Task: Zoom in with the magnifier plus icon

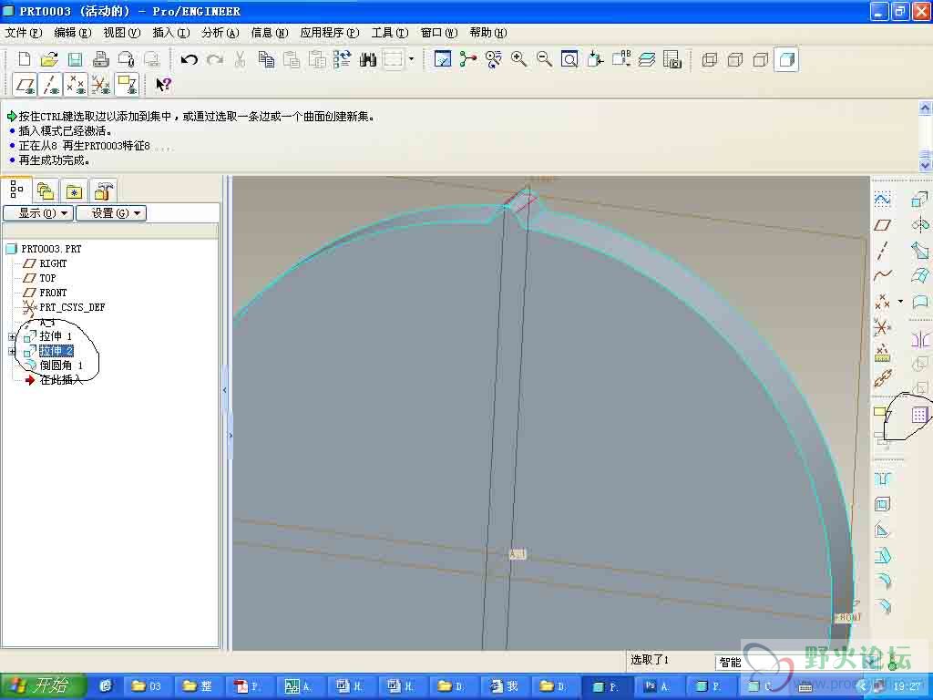Action: tap(518, 59)
